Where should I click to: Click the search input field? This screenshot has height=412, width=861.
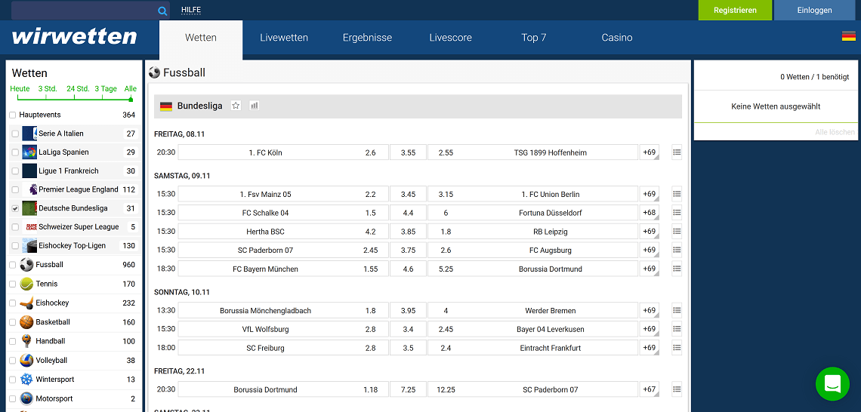84,11
